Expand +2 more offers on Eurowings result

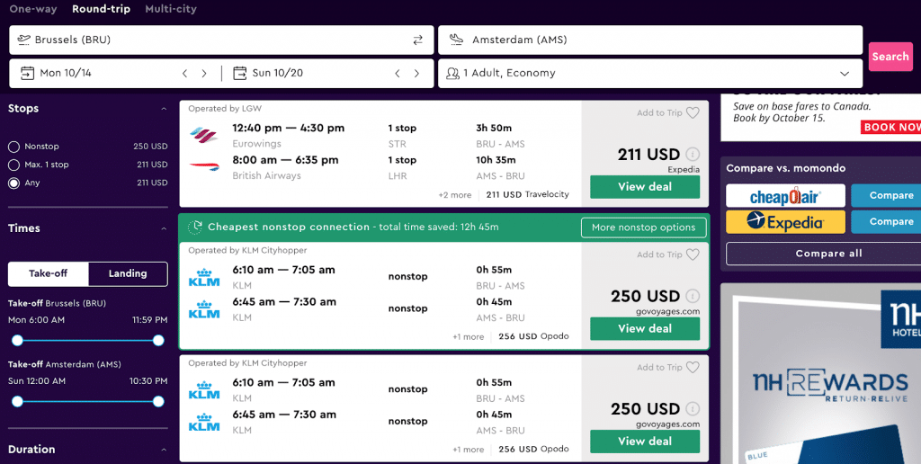tap(454, 195)
